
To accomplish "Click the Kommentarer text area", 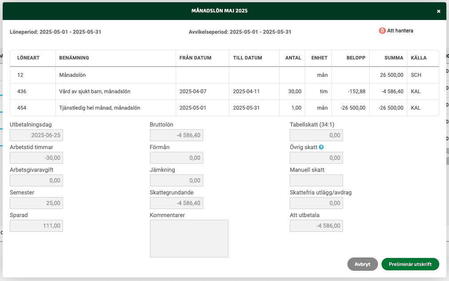I will (189, 239).
